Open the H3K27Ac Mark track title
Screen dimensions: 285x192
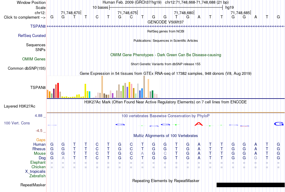[x=166, y=102]
